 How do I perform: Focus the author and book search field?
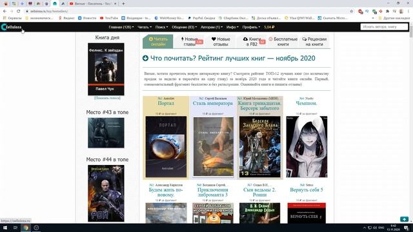point(384,27)
